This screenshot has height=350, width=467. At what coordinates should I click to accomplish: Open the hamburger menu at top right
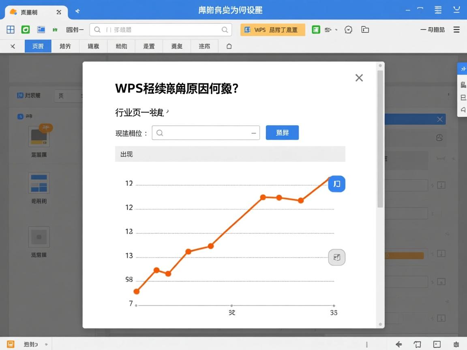pyautogui.click(x=457, y=30)
